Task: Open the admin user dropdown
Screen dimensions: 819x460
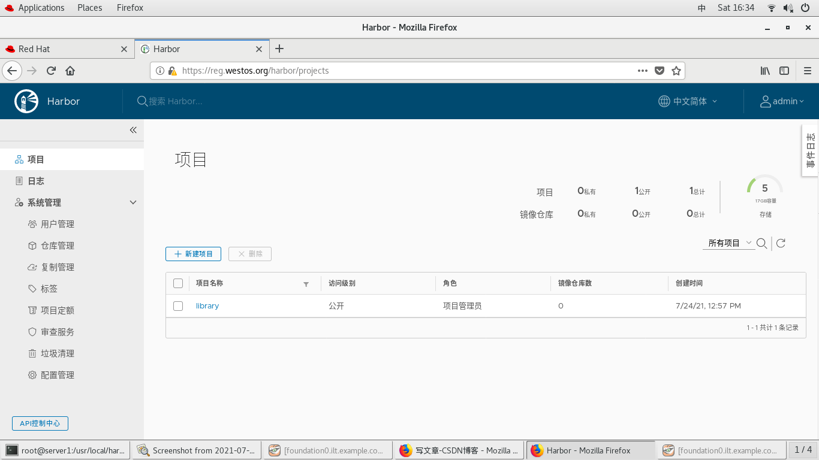Action: (782, 101)
